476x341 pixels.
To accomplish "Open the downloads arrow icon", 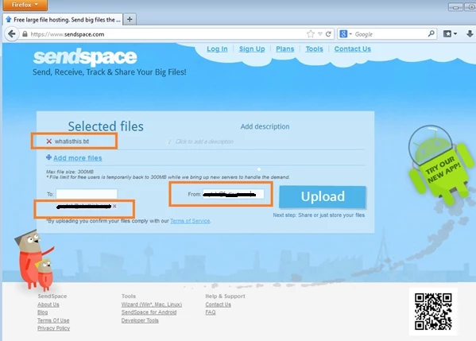I will pyautogui.click(x=470, y=33).
